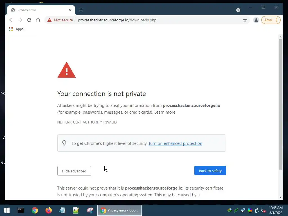288x216 pixels.
Task: Click the Your connection is not private heading
Action: pos(101,94)
